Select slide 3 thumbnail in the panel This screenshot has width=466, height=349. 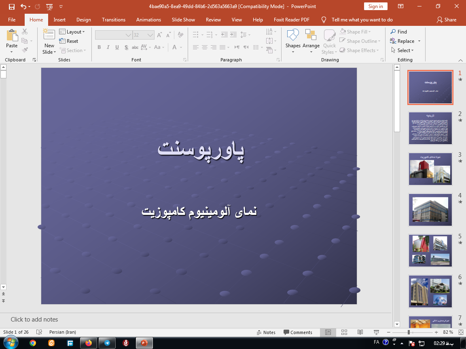(x=430, y=169)
